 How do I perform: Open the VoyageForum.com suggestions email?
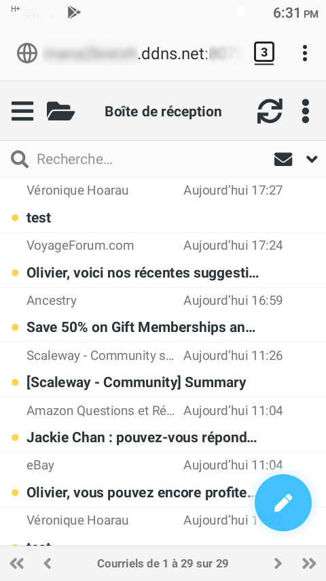pyautogui.click(x=163, y=260)
